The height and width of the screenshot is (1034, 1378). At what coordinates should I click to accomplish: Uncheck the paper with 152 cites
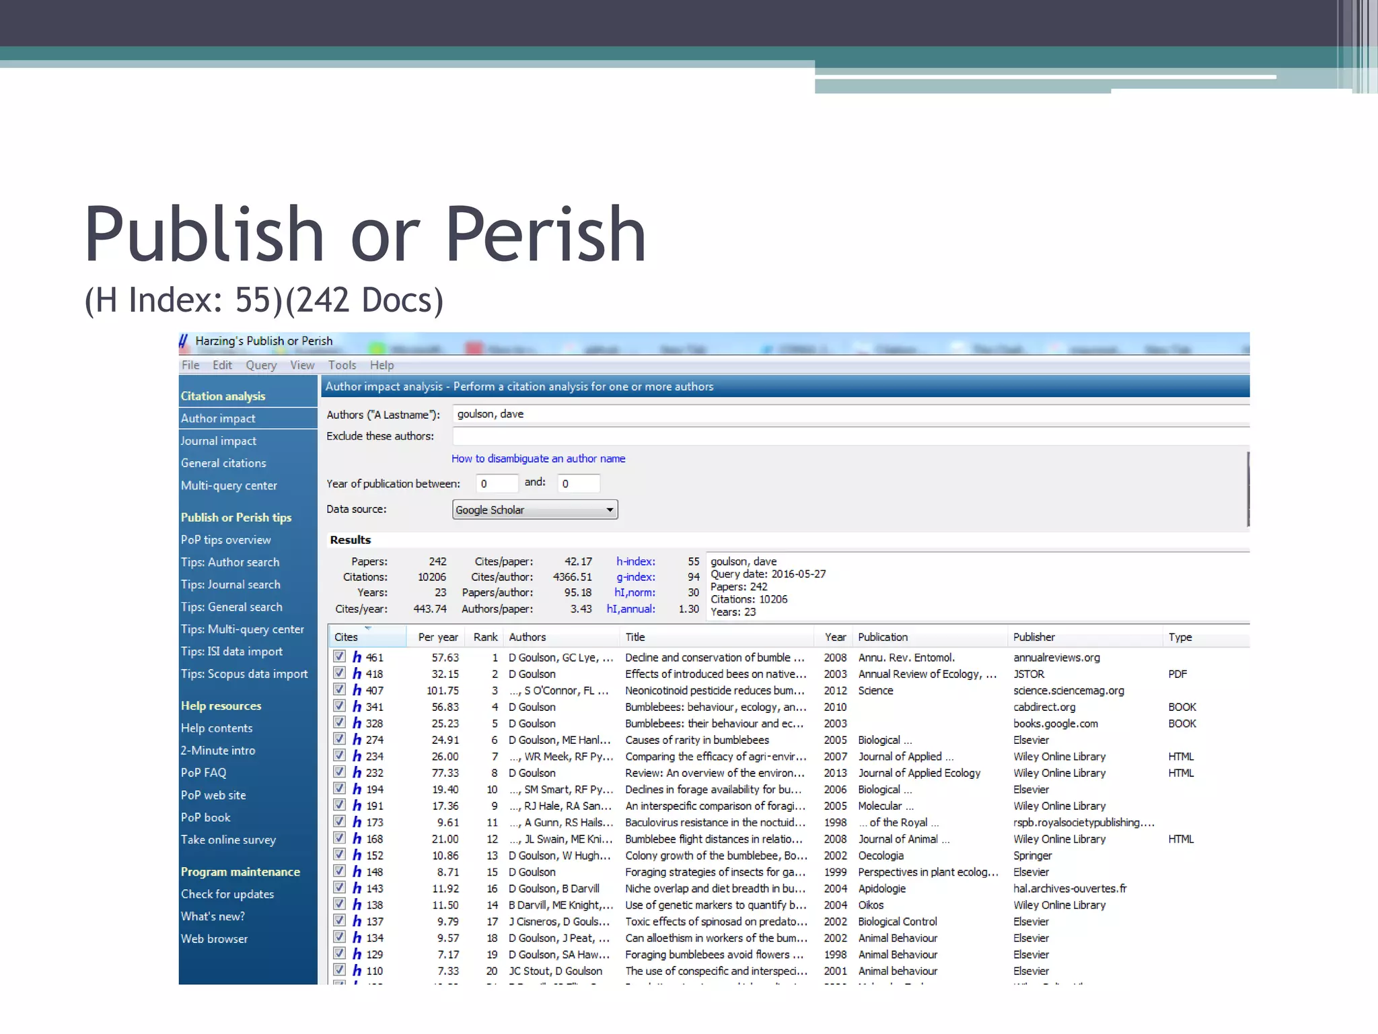pyautogui.click(x=339, y=855)
